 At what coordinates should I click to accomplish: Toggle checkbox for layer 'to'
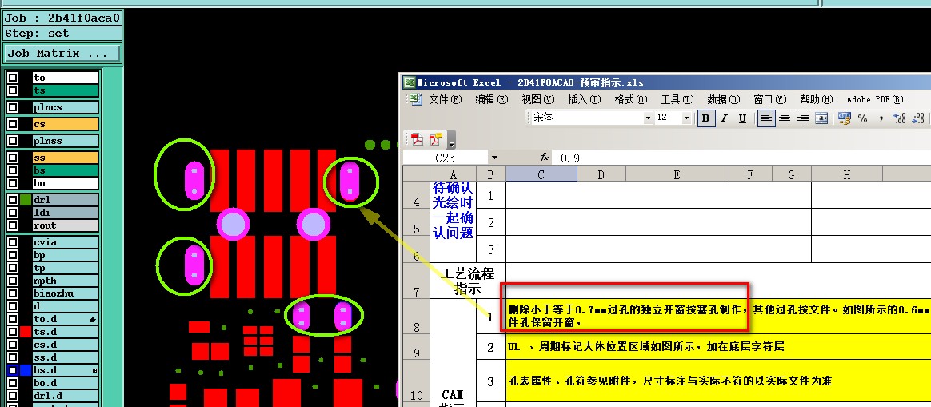pyautogui.click(x=13, y=78)
